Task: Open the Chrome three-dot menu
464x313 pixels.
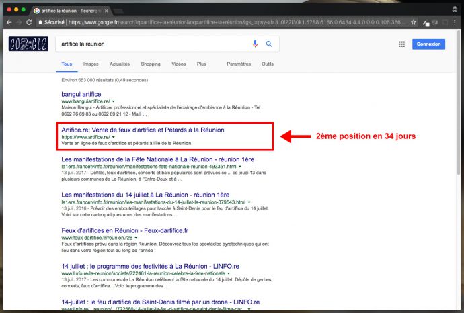Action: coord(455,22)
